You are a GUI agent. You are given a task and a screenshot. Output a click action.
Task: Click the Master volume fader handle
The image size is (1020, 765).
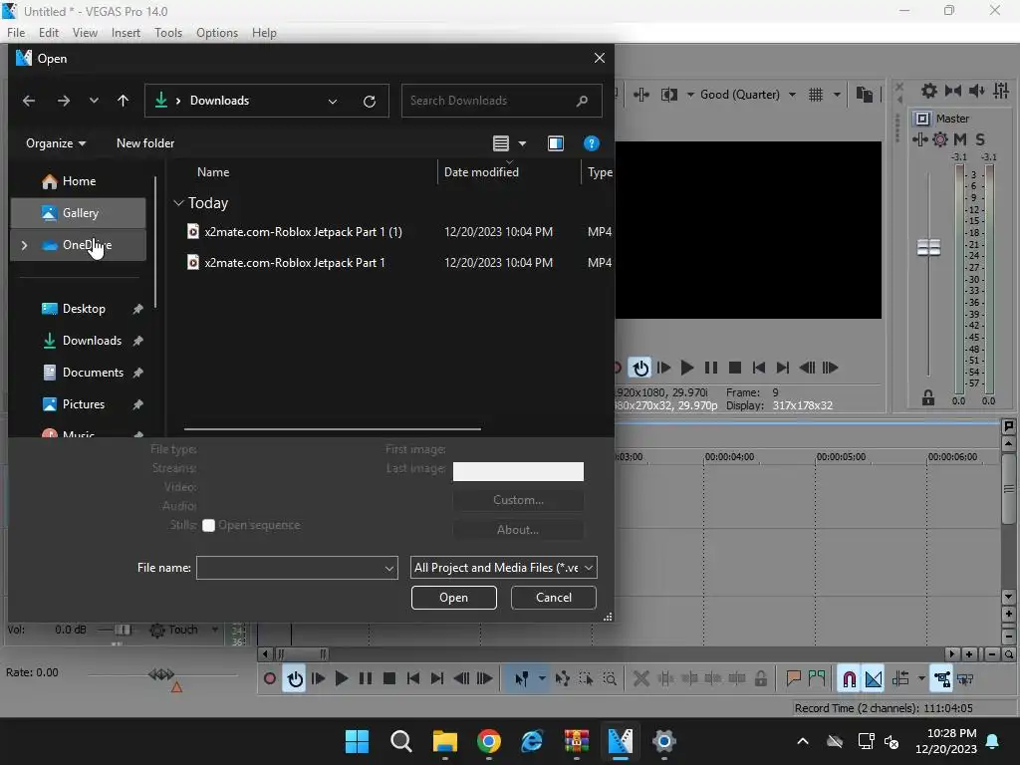(928, 247)
